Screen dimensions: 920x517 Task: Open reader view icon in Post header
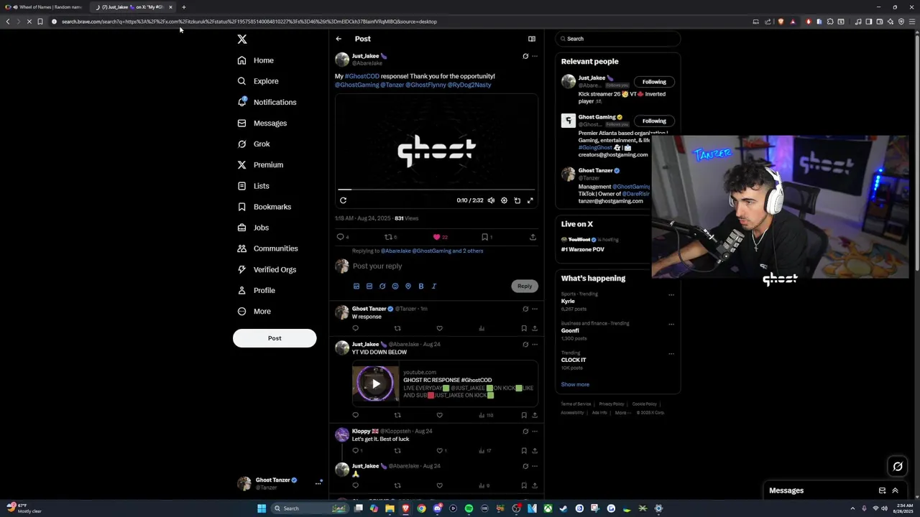pyautogui.click(x=532, y=39)
